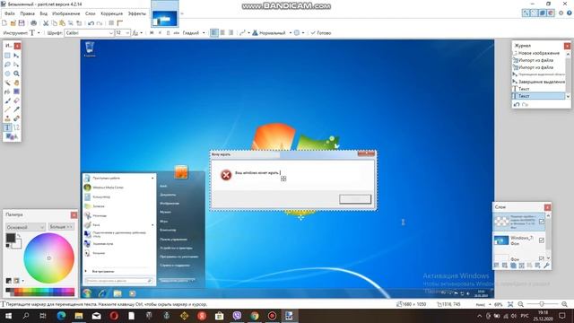Screen dimensions: 574x323
Task: Click the Undo arrow in top toolbar
Action: [91, 23]
